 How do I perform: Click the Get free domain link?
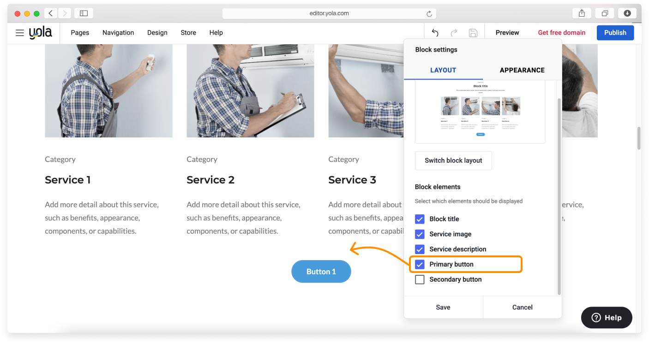(561, 33)
